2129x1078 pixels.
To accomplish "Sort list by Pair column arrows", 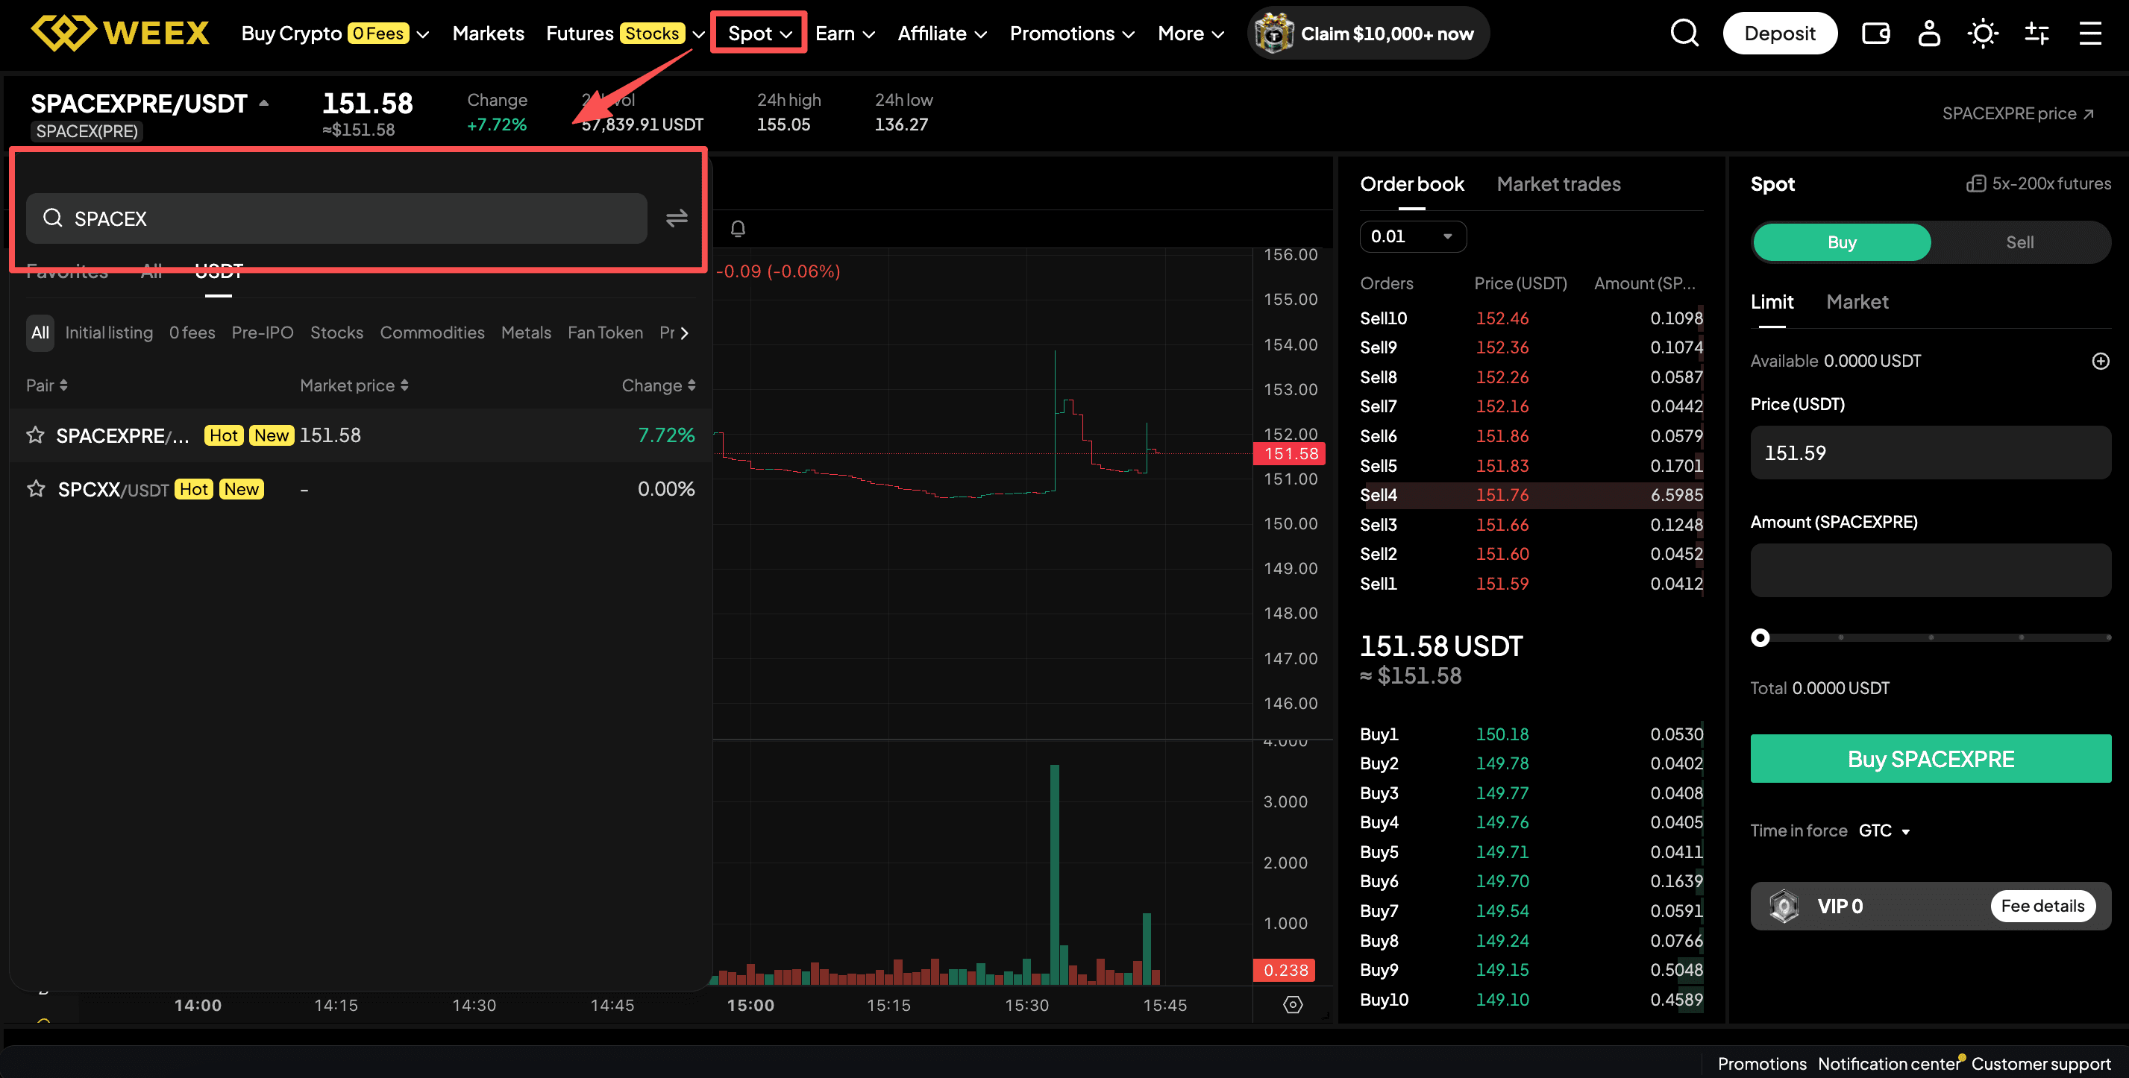I will (63, 385).
